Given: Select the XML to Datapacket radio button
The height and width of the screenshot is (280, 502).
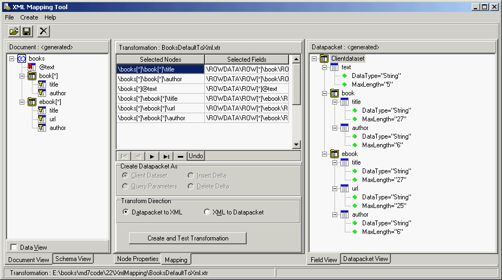Looking at the screenshot, I should click(207, 212).
